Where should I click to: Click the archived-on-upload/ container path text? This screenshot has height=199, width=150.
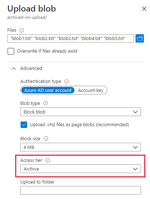point(27,17)
